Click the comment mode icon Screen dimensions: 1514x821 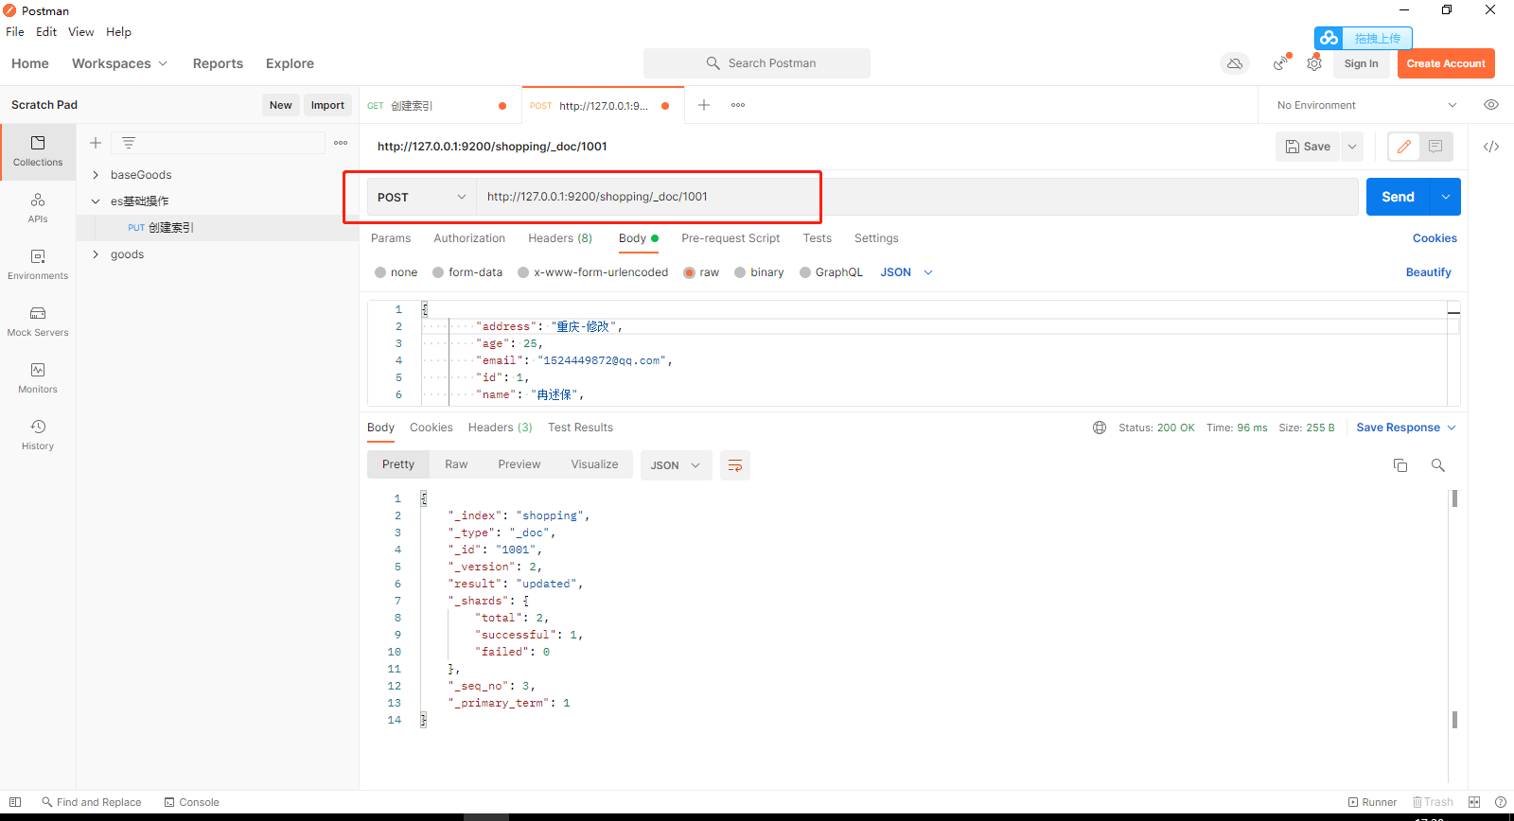point(1435,147)
